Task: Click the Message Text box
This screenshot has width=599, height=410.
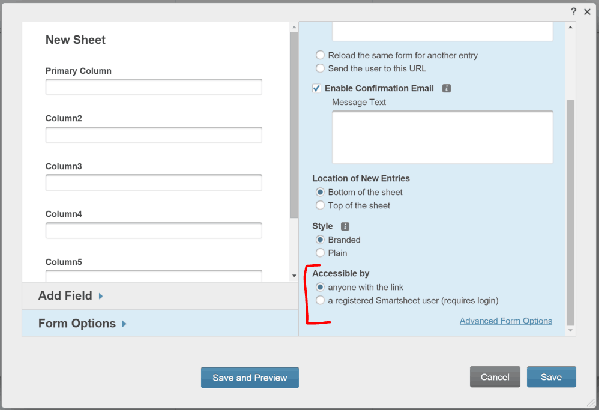Action: coord(442,137)
